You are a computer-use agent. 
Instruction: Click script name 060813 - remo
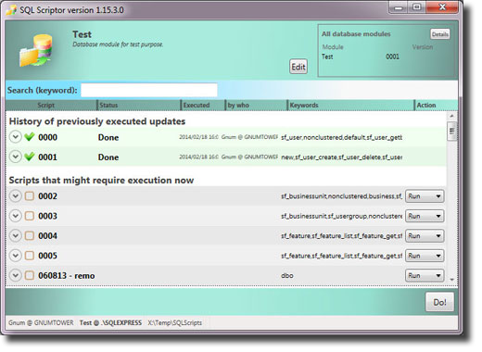tap(67, 275)
